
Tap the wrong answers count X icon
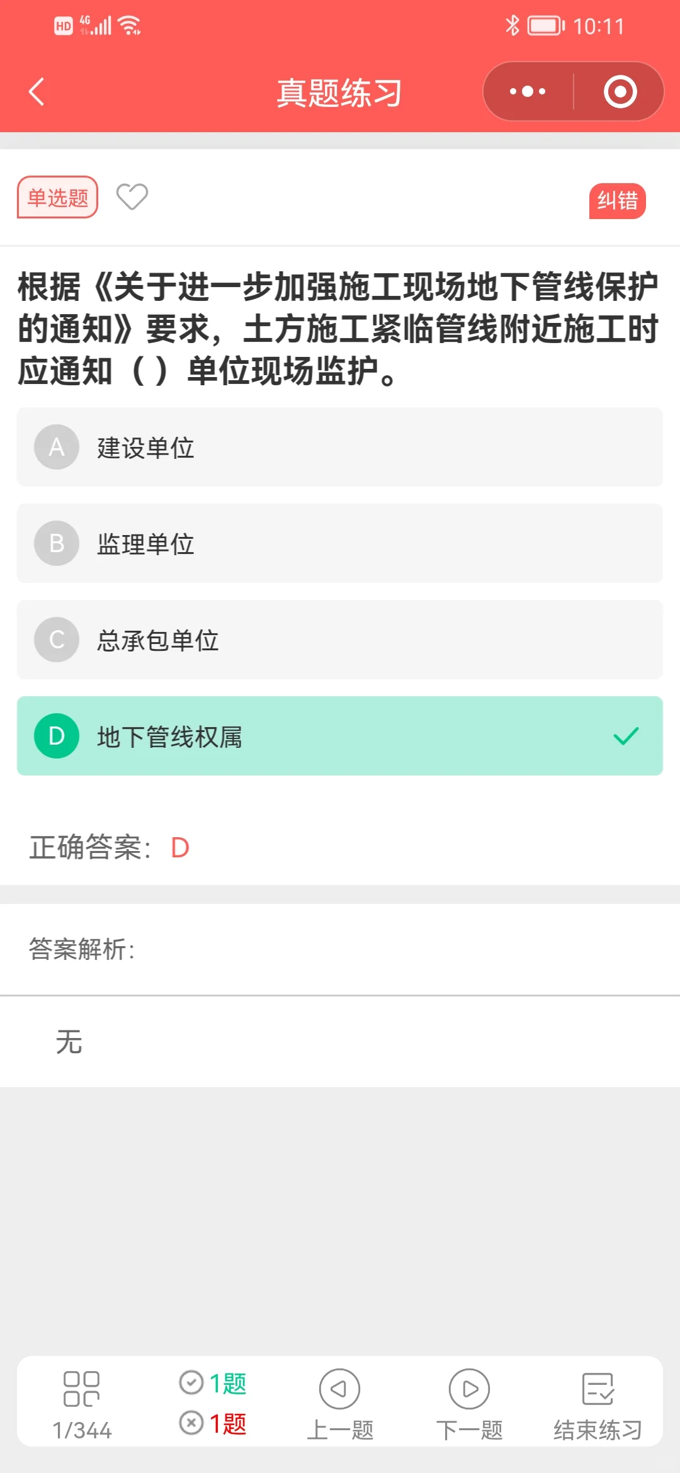click(x=191, y=1422)
